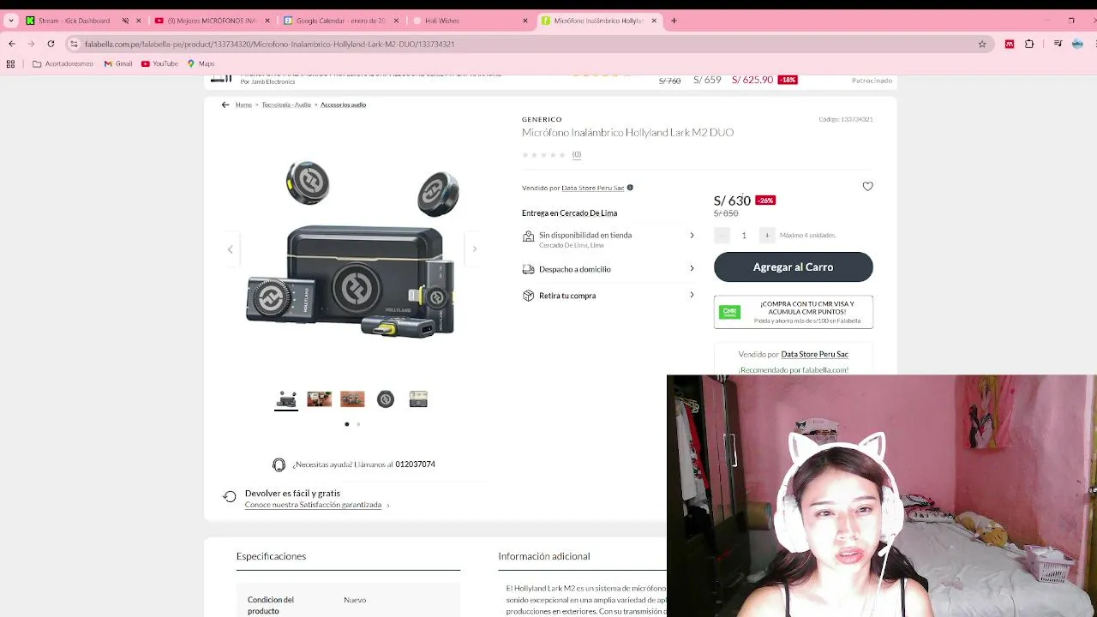
Task: Open a new browser tab
Action: coord(674,21)
